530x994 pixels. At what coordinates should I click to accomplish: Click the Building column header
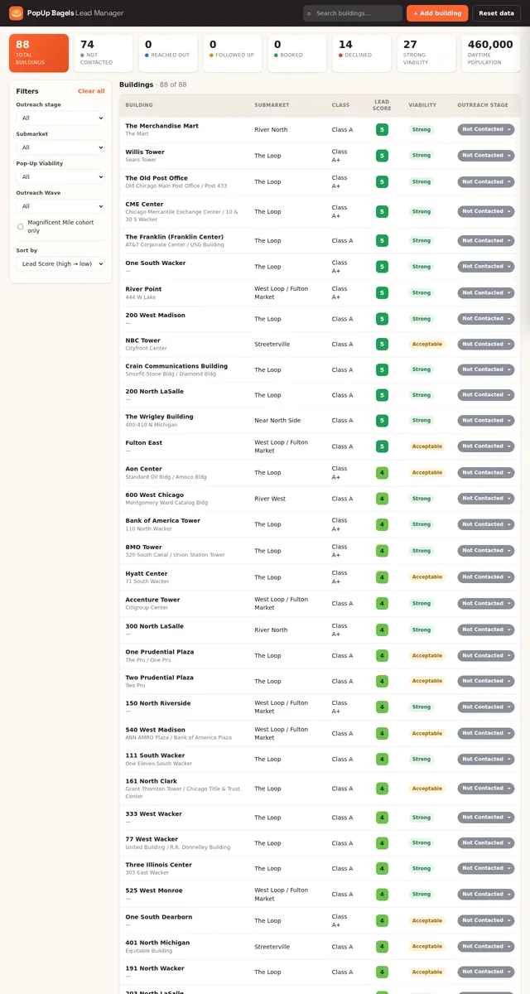point(139,105)
